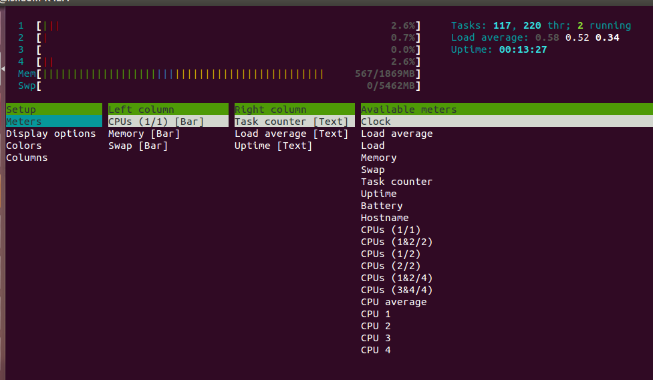The image size is (653, 380).
Task: Click the CPU 1 usage bar
Action: 228,26
